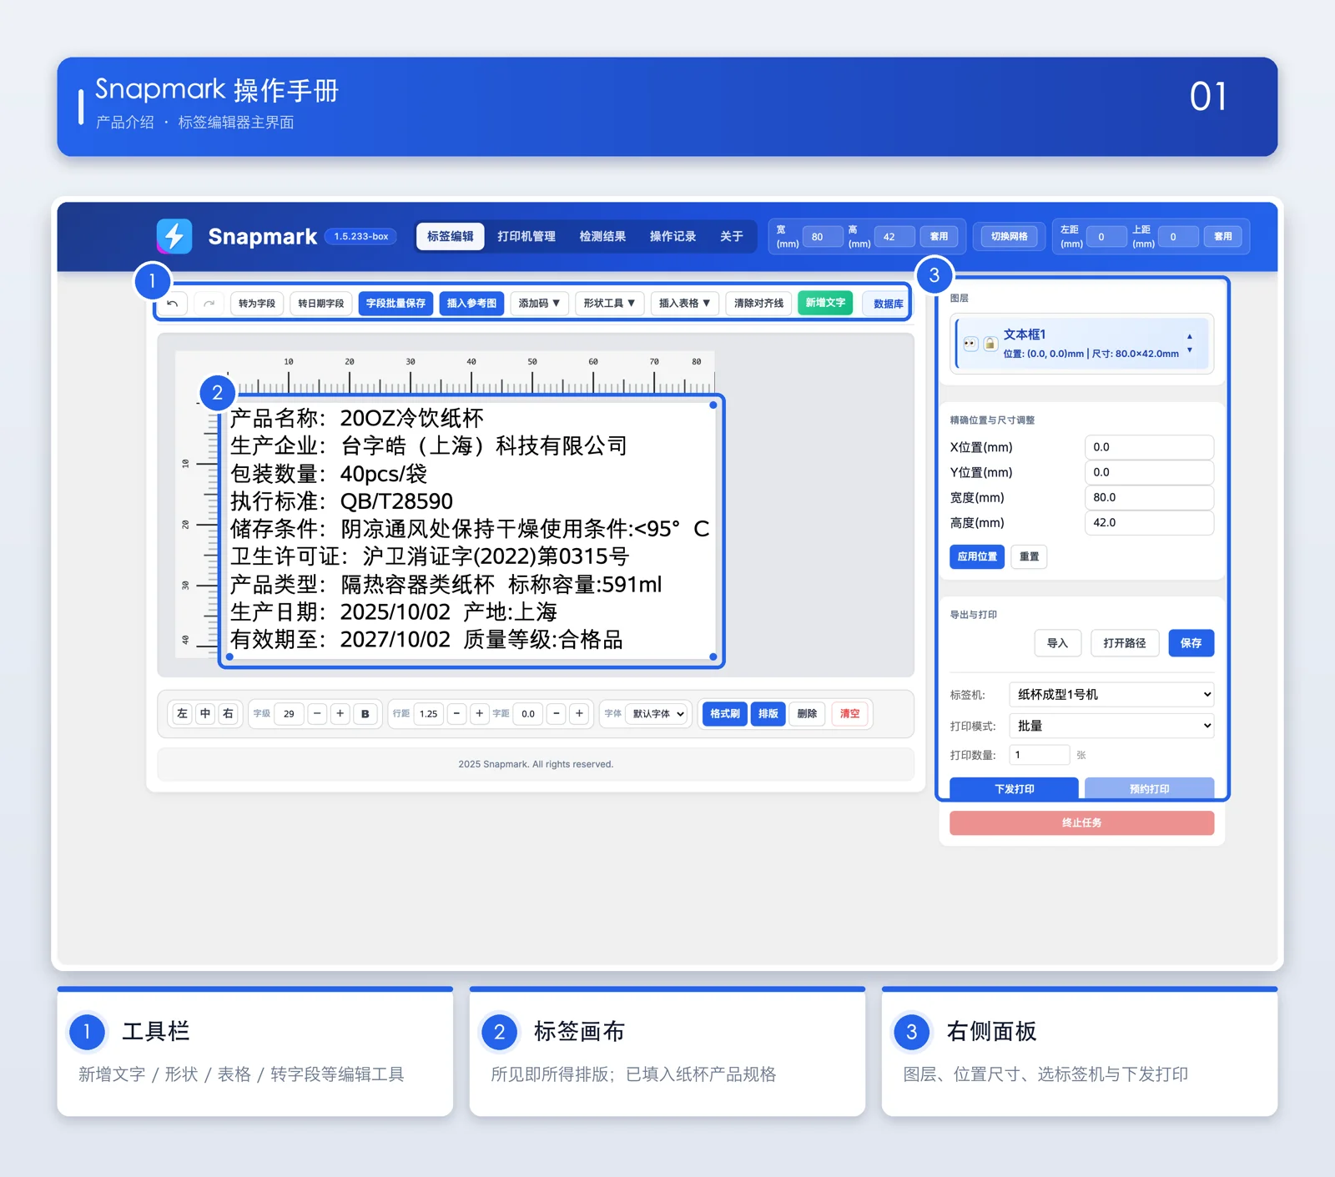
Task: Increase letter spacing with the plus next to 字距
Action: click(579, 714)
